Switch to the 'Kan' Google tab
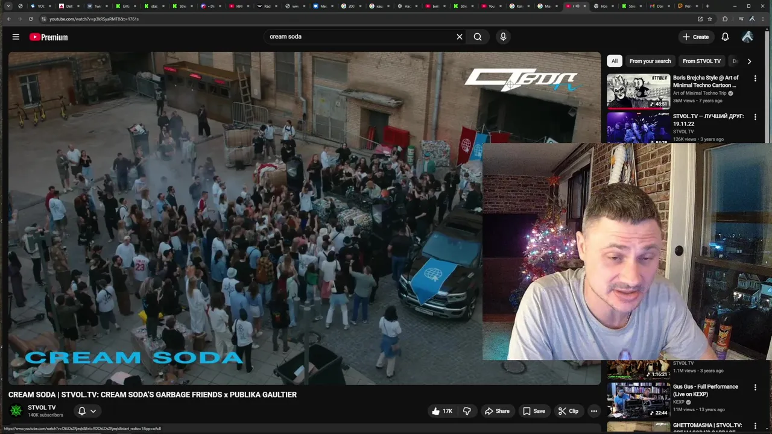Screen dimensions: 772x434 click(519, 6)
